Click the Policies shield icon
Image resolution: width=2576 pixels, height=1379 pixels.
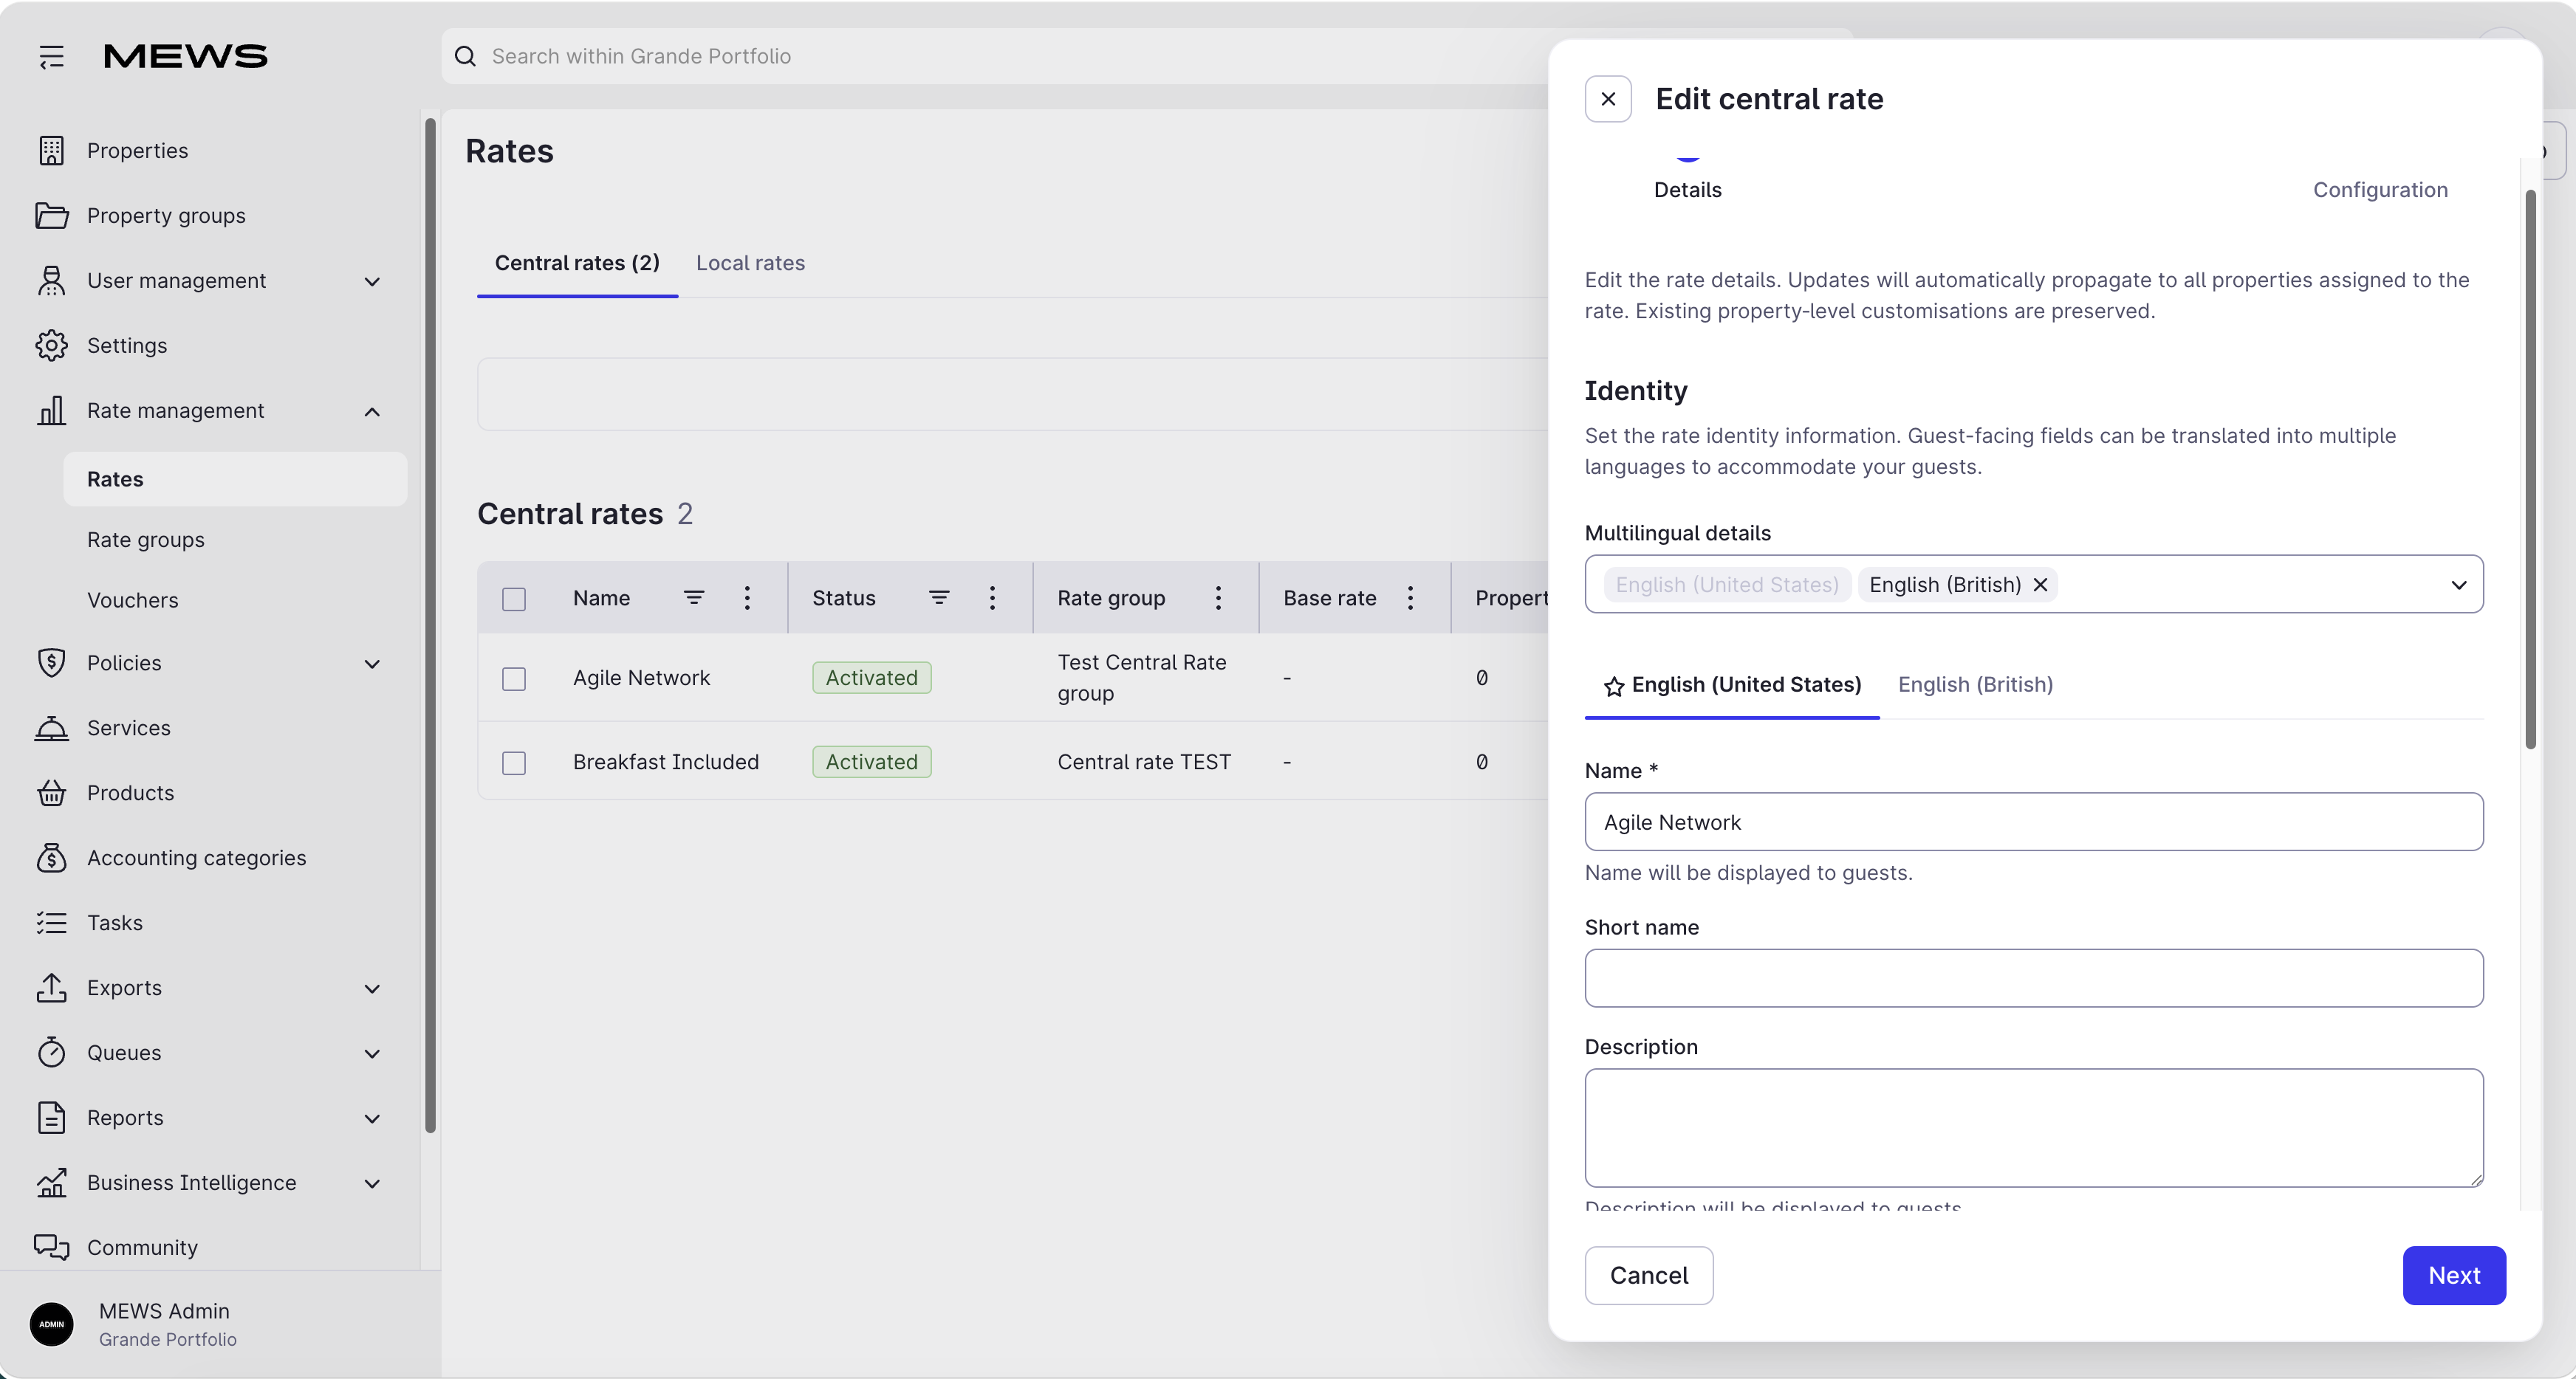point(51,662)
